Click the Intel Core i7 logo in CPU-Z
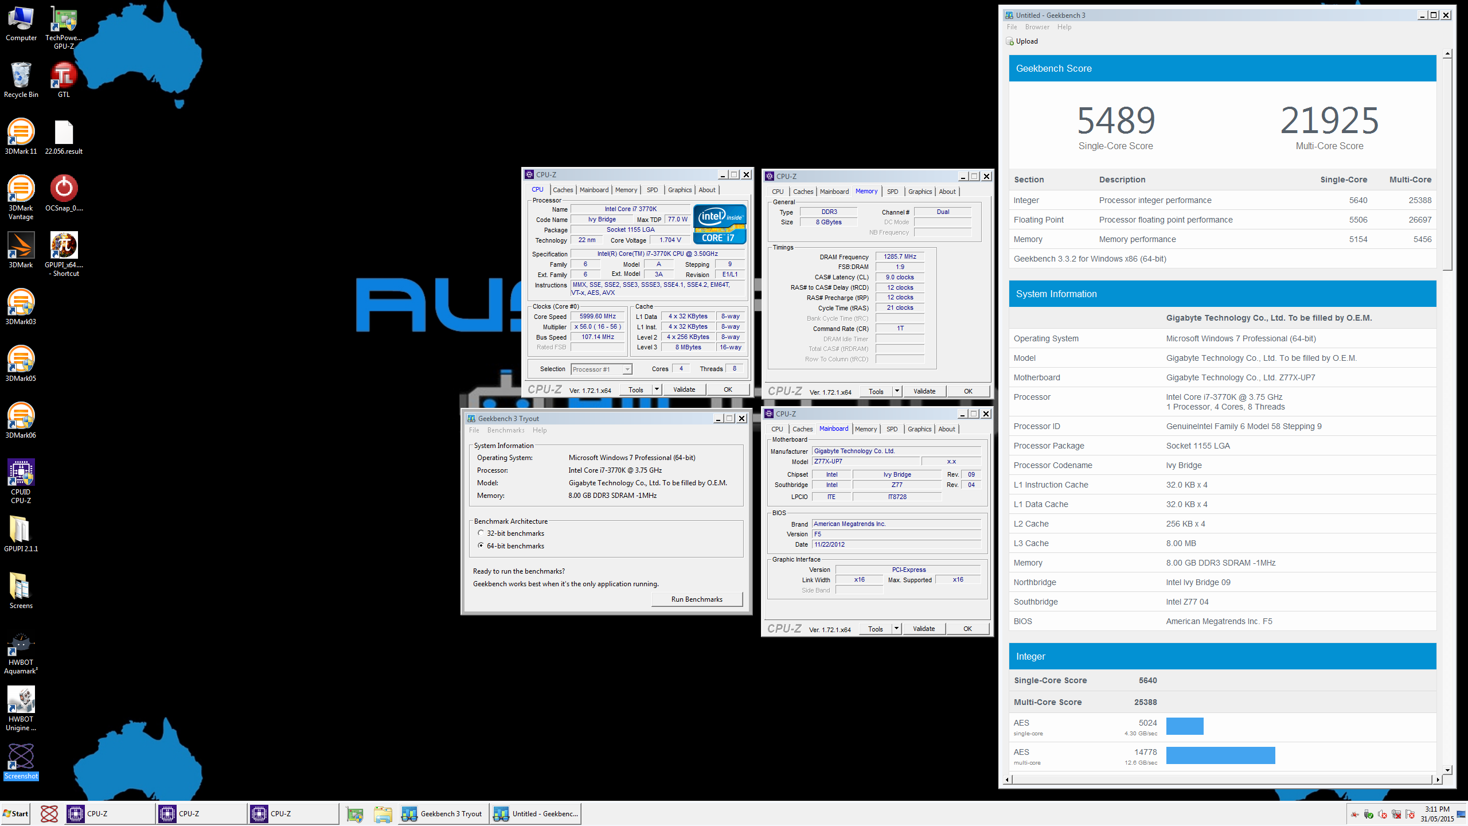 719,224
